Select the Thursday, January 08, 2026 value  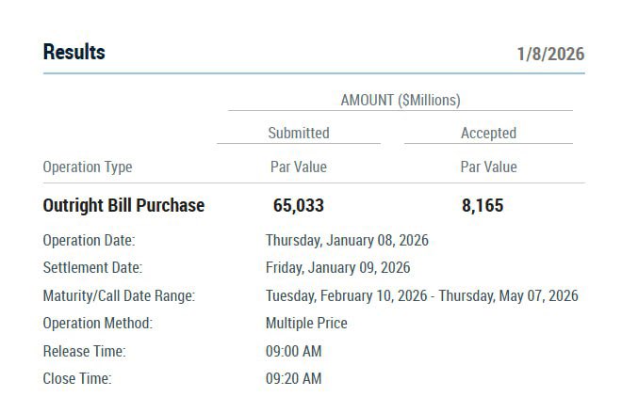coord(347,241)
